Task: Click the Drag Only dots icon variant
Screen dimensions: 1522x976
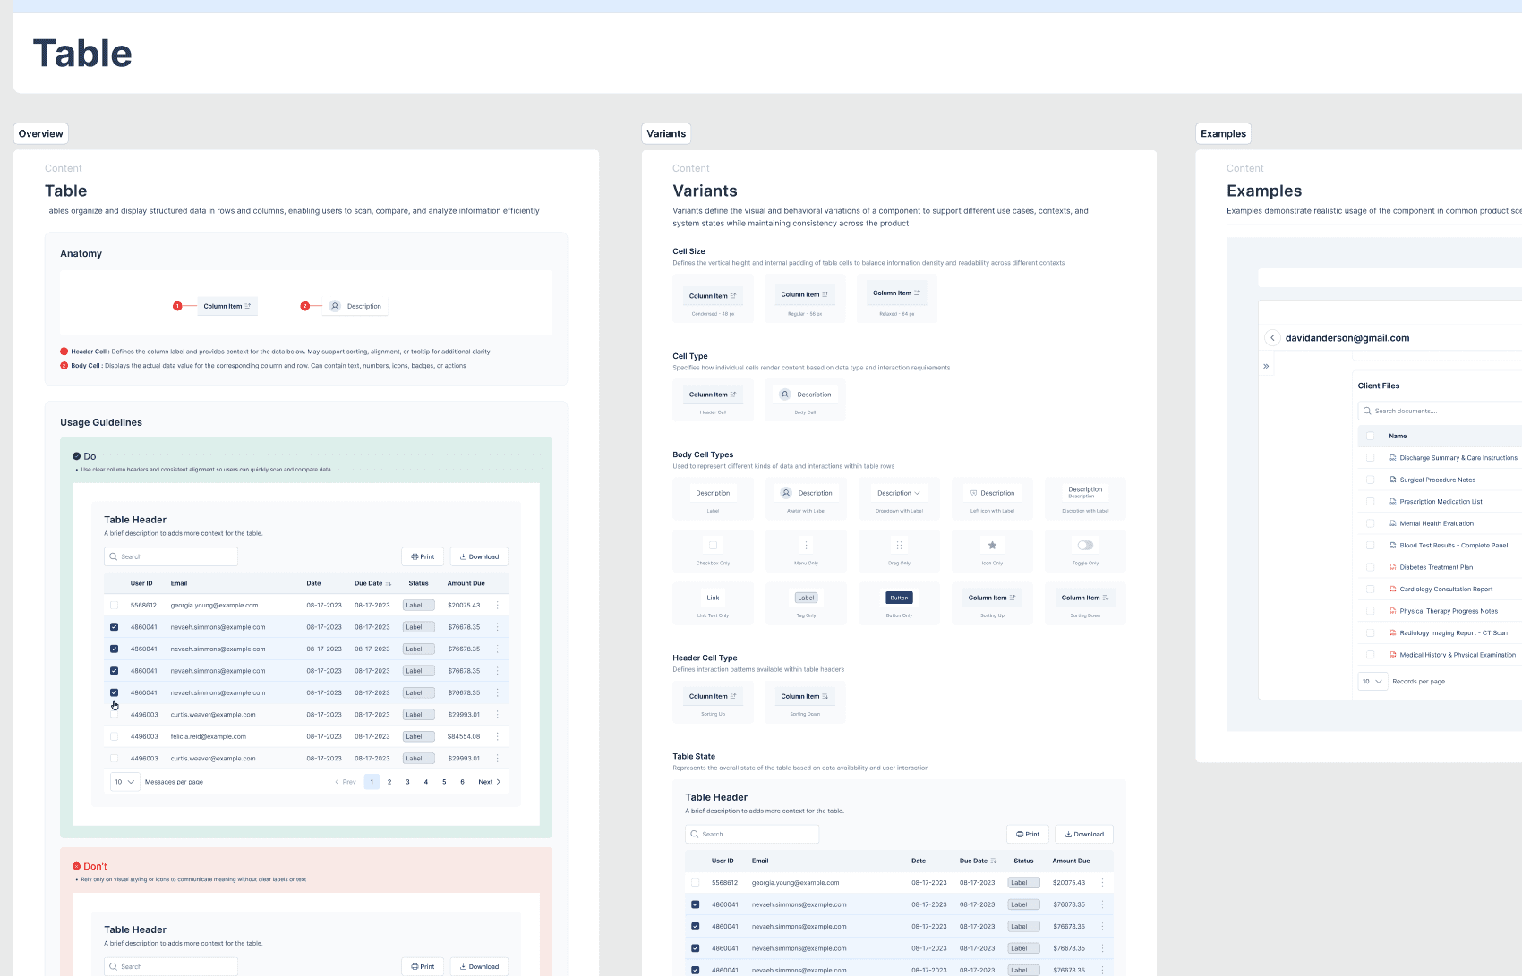Action: coord(899,544)
